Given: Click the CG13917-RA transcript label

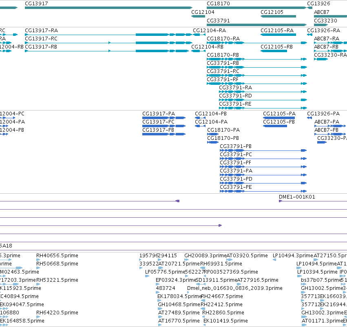Looking at the screenshot, I should [41, 31].
